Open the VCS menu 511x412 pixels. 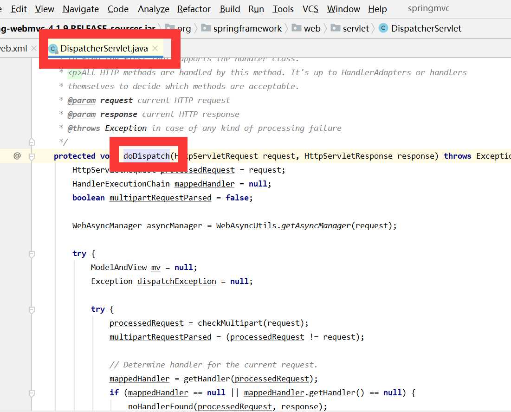(x=310, y=9)
